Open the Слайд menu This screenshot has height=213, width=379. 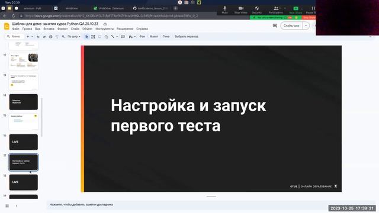(75, 29)
